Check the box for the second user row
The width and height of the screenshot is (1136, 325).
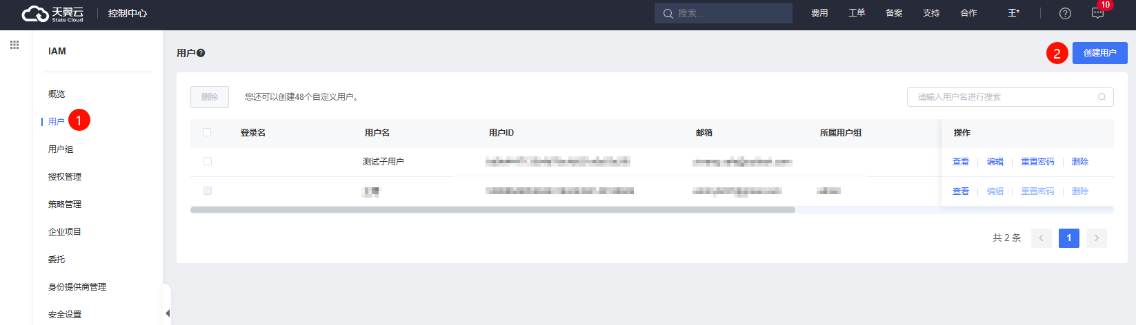208,191
